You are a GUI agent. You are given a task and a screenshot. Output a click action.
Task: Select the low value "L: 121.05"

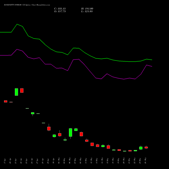pyautogui.click(x=87, y=11)
